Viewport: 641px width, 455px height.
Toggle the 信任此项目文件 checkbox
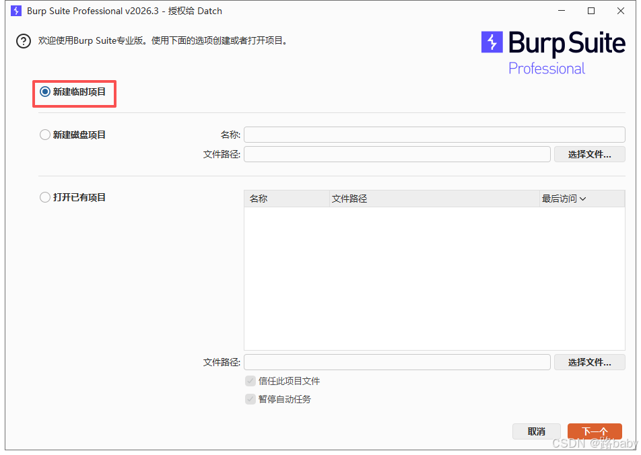(250, 381)
